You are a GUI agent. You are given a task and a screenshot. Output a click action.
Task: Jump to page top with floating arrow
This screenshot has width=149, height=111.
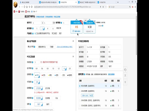point(125,76)
